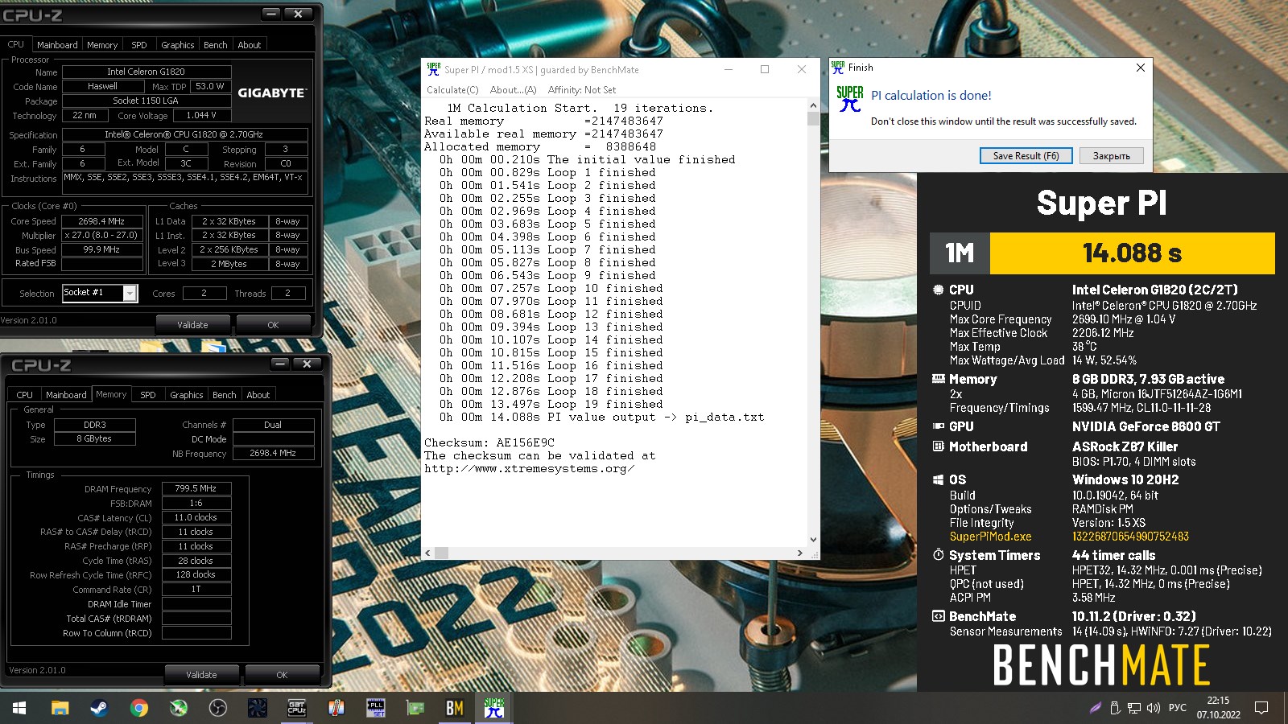The width and height of the screenshot is (1288, 724).
Task: Click the Super PI horizontal scrollbar thumb
Action: 442,553
